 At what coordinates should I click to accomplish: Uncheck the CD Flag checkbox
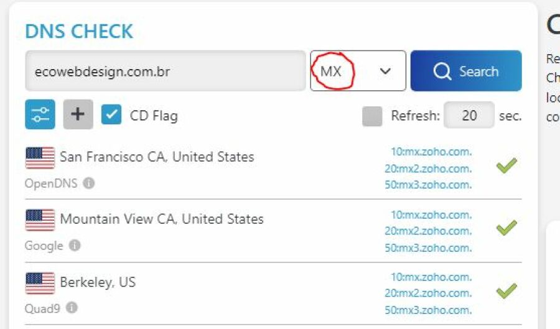(111, 115)
